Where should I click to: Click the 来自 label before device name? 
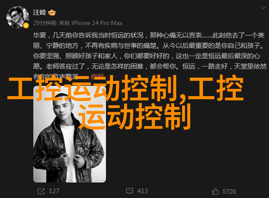(64, 23)
